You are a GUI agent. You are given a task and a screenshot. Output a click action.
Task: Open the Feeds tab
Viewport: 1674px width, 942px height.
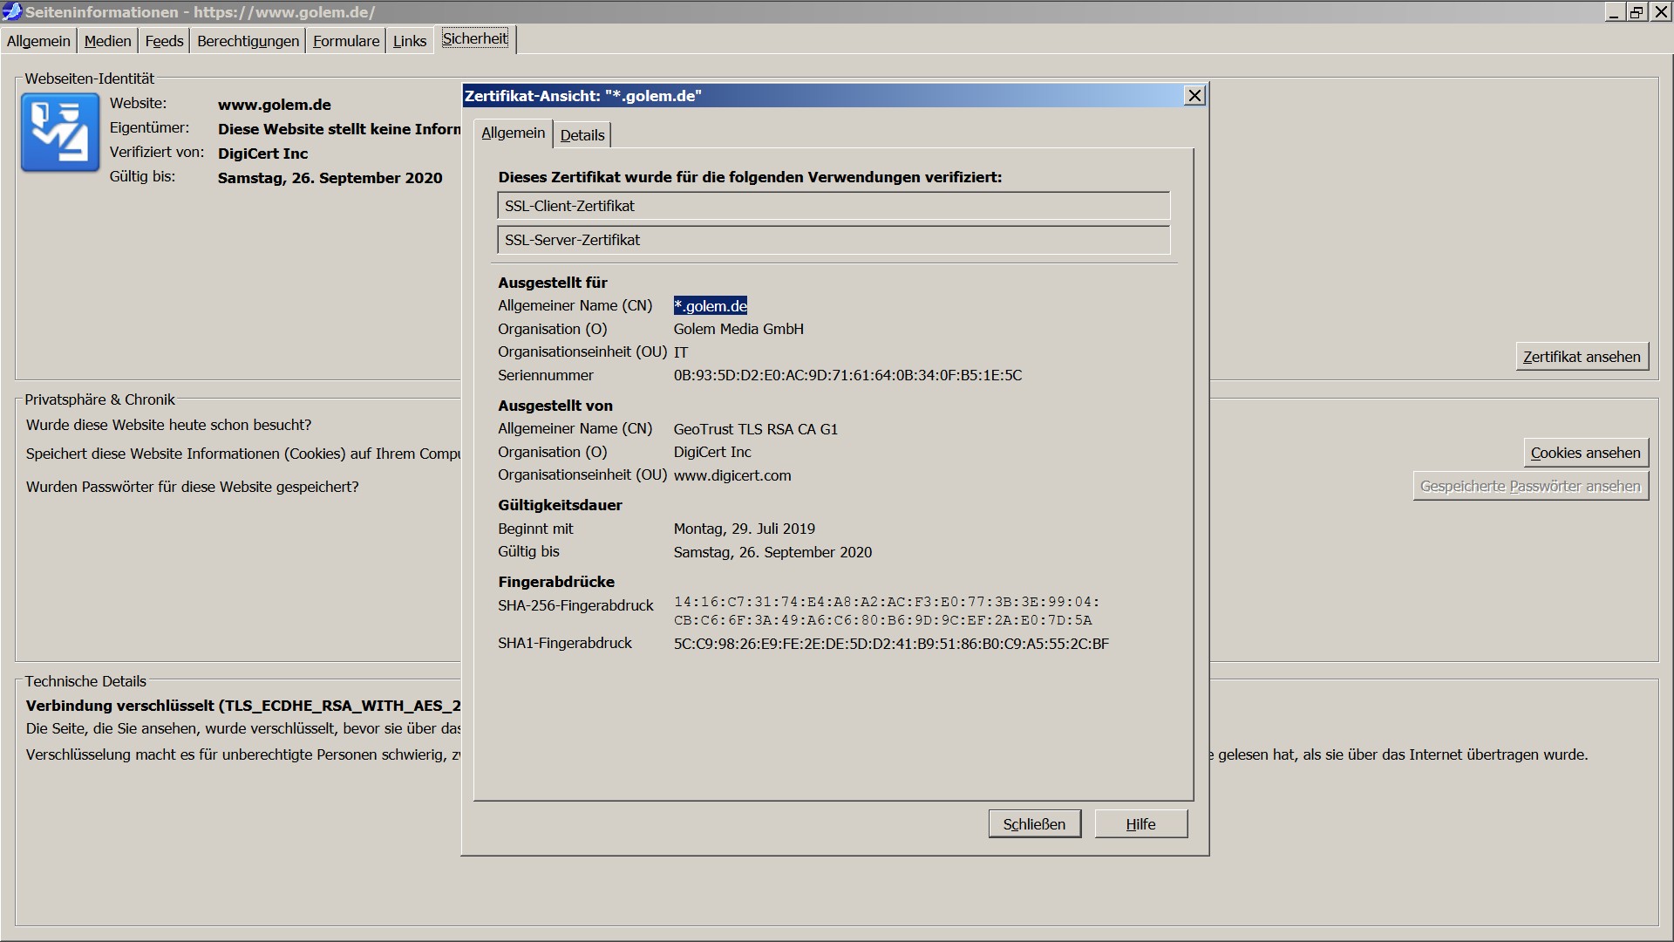pyautogui.click(x=164, y=41)
